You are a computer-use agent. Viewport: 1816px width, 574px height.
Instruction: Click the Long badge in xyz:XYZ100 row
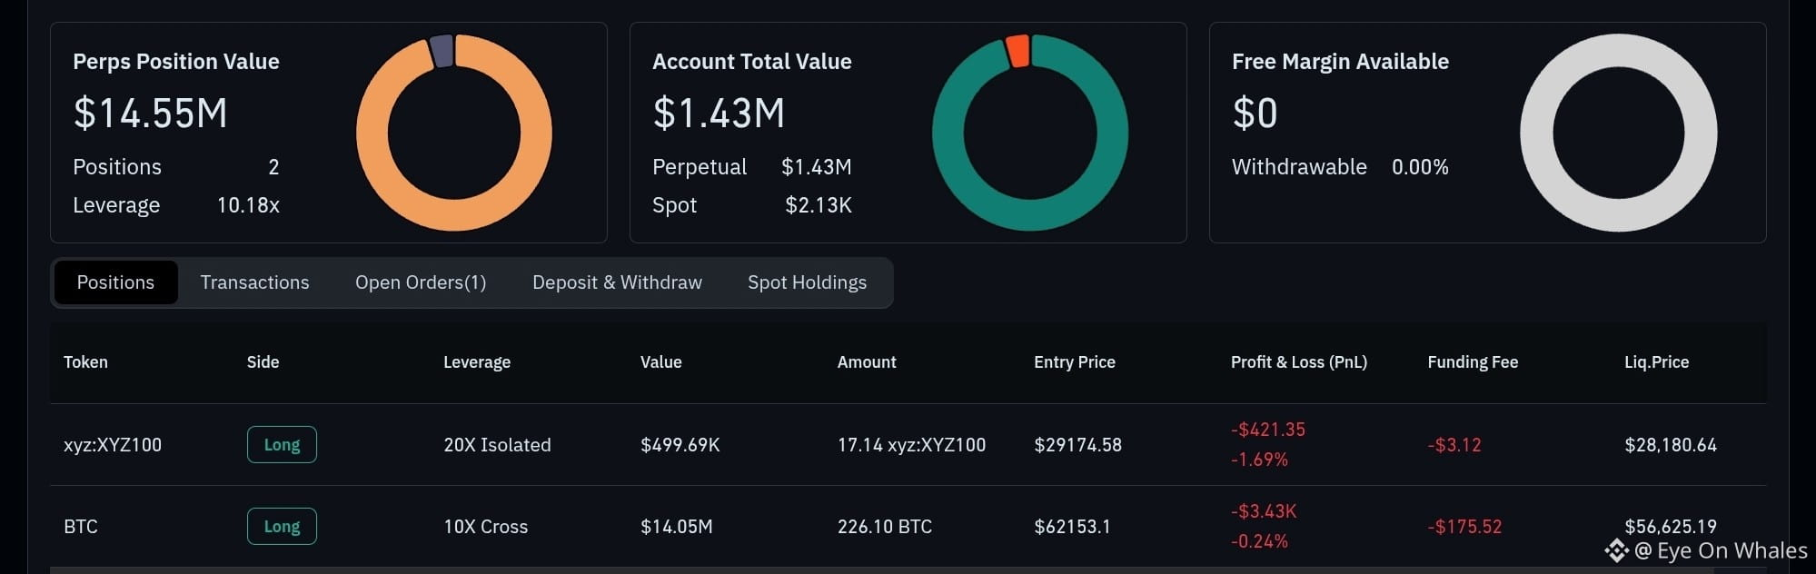coord(282,445)
